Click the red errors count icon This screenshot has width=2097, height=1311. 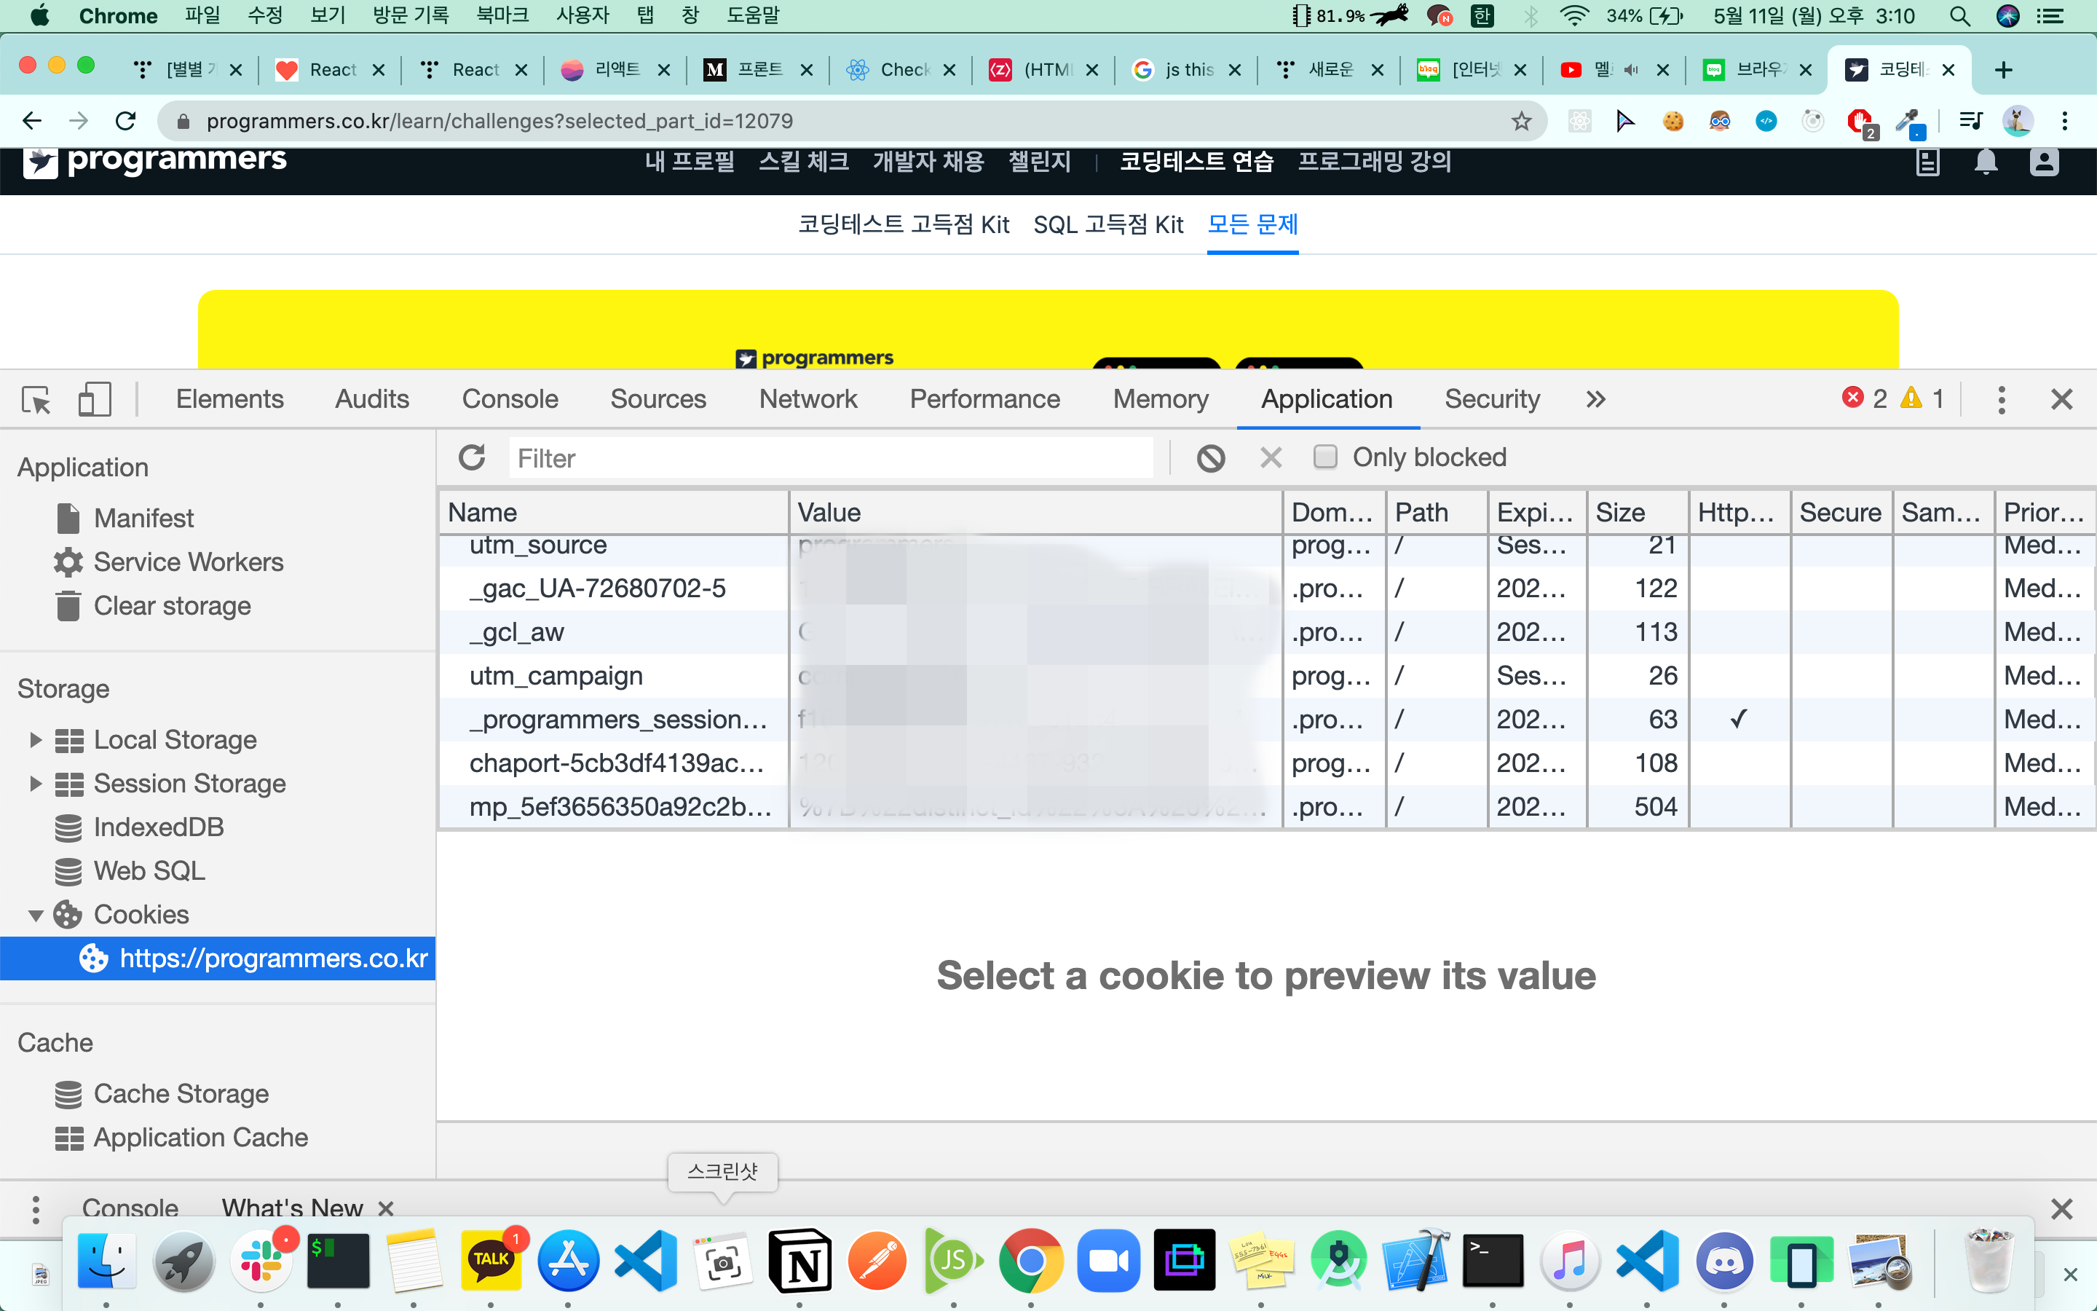pos(1852,398)
